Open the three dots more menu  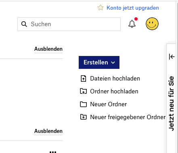[53, 152]
